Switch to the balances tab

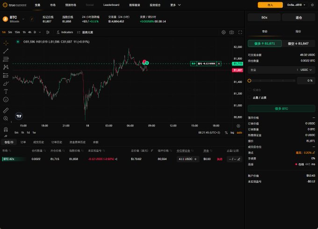[95, 142]
